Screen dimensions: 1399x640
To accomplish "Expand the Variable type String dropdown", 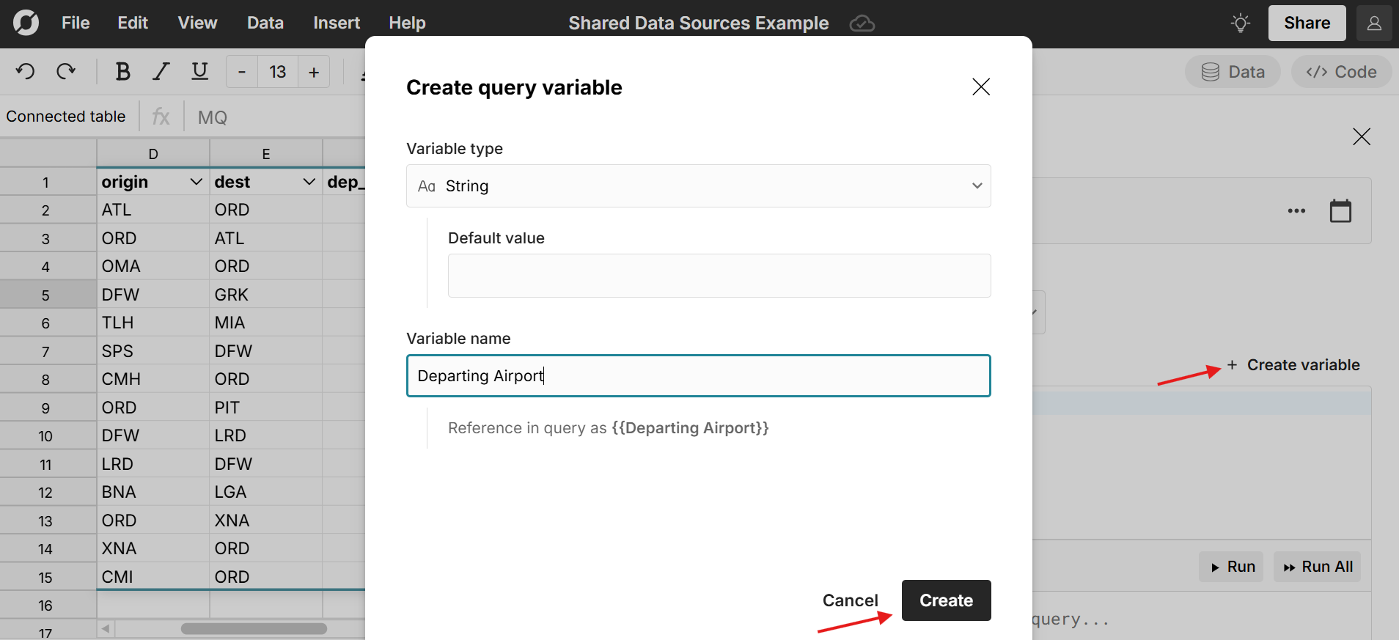I will pos(698,186).
